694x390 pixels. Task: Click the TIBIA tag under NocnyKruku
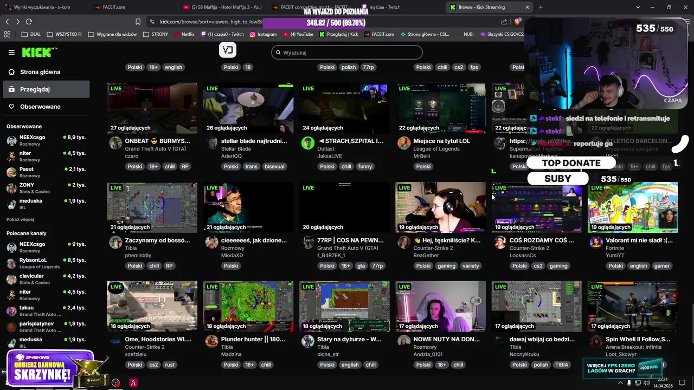562,365
